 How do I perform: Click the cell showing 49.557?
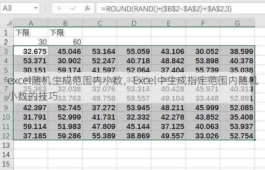[x=168, y=136]
